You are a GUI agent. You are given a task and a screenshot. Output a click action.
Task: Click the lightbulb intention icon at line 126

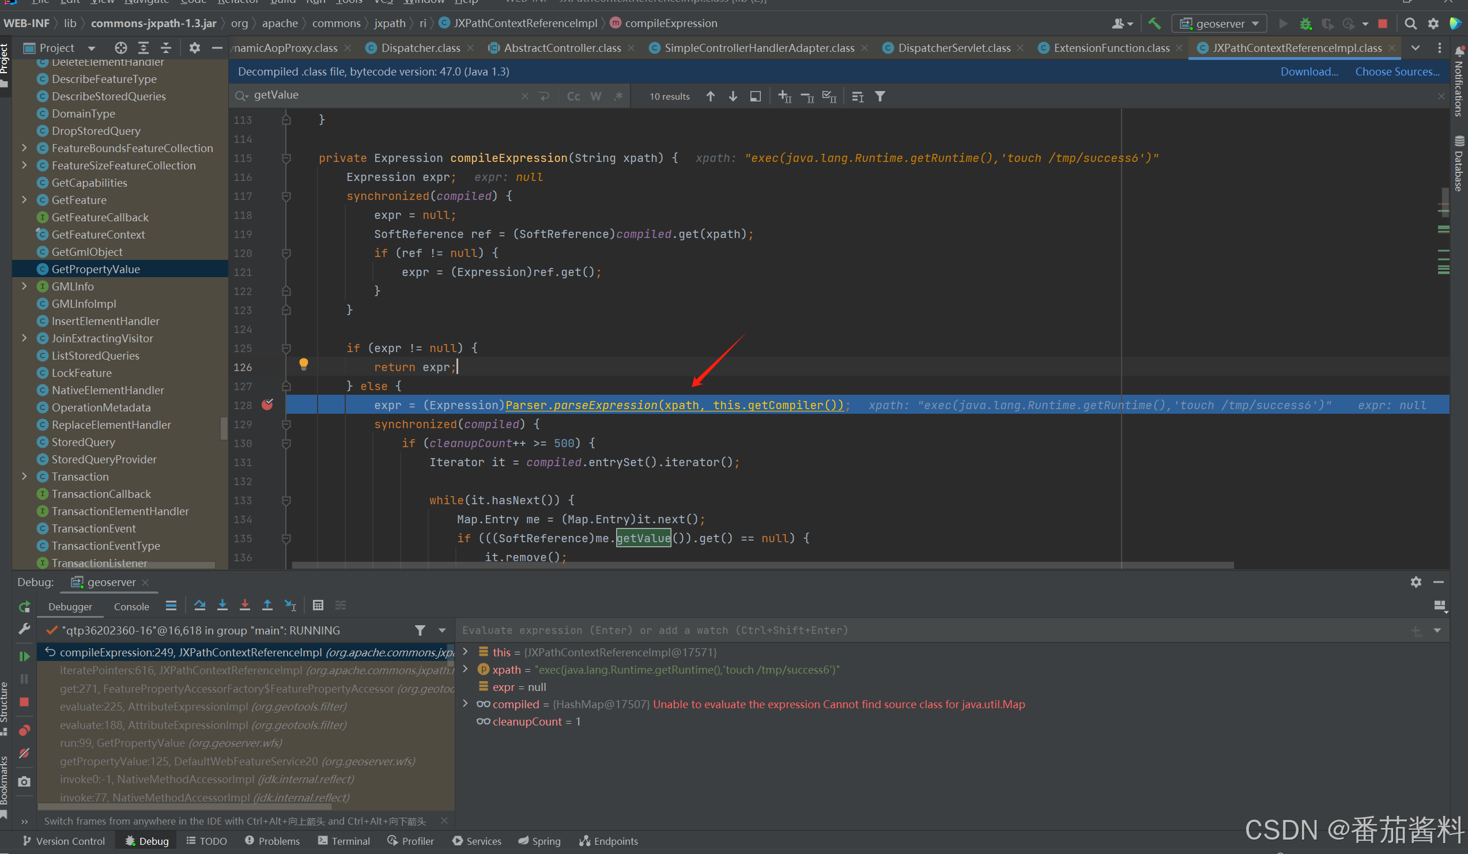[x=303, y=365]
